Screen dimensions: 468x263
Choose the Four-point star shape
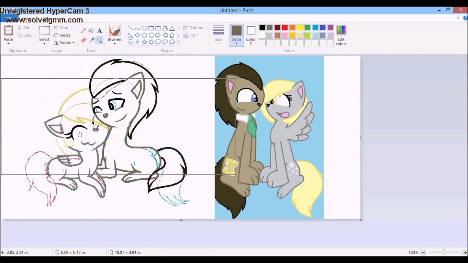[x=137, y=42]
